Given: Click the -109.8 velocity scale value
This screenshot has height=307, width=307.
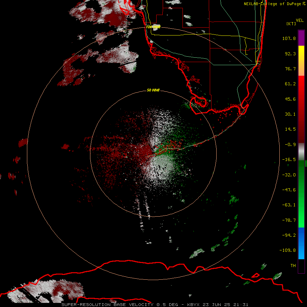Looking at the screenshot, I should click(288, 250).
